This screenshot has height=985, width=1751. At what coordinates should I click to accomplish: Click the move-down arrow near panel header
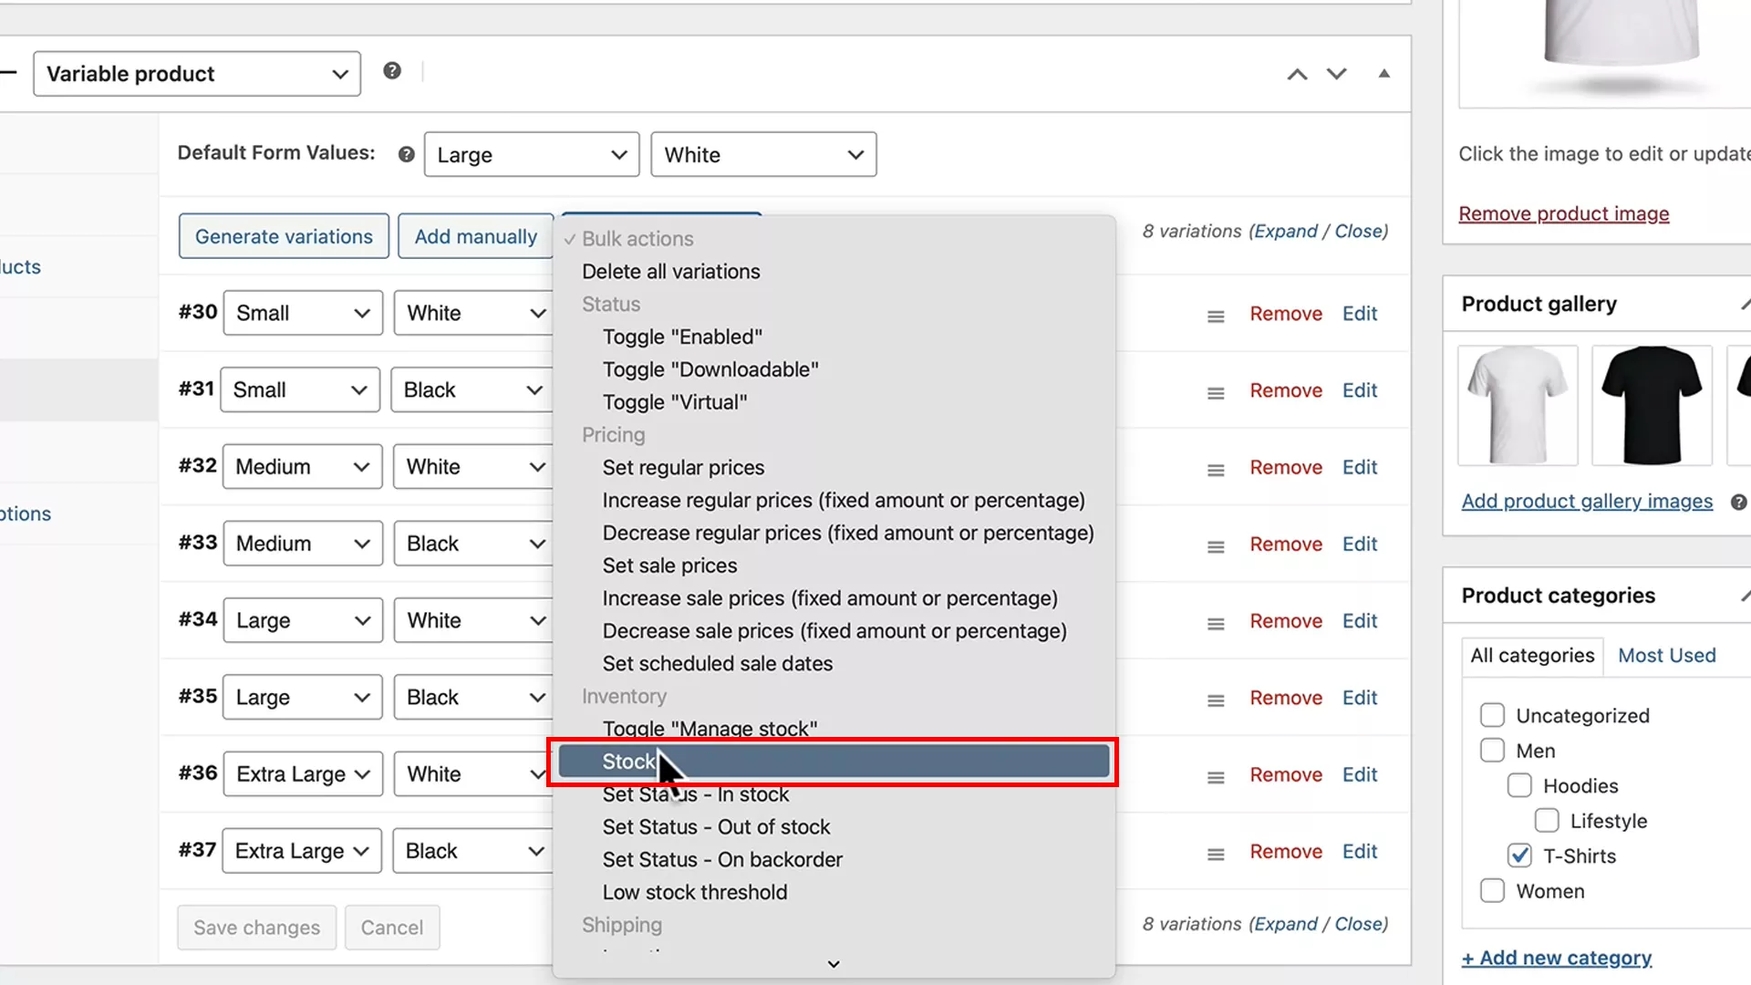point(1336,74)
